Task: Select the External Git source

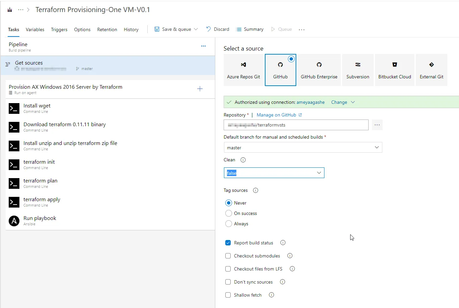Action: pyautogui.click(x=432, y=70)
